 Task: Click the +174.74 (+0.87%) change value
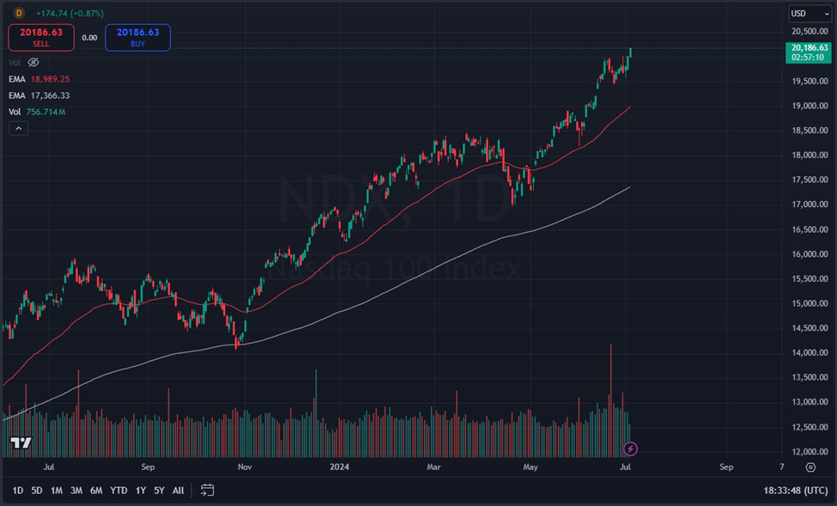pos(70,14)
